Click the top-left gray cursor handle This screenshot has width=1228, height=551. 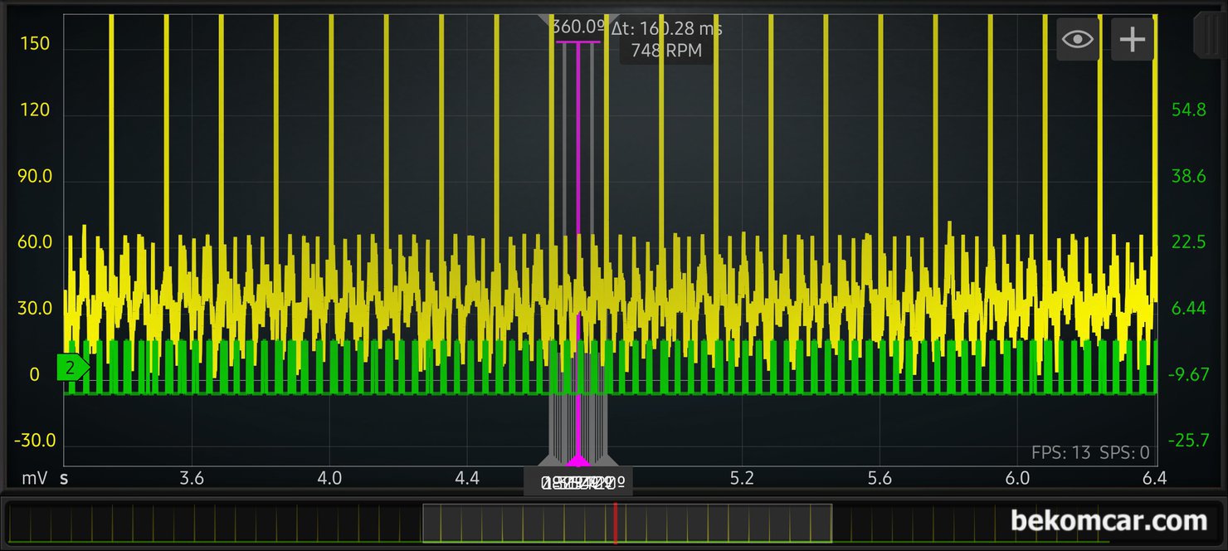(545, 17)
